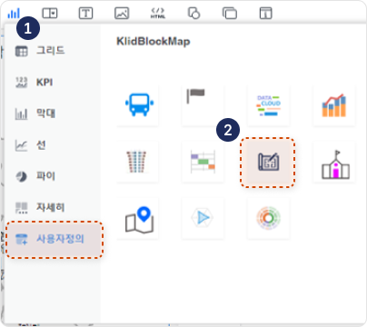Select the Text box toolbar icon

click(85, 14)
